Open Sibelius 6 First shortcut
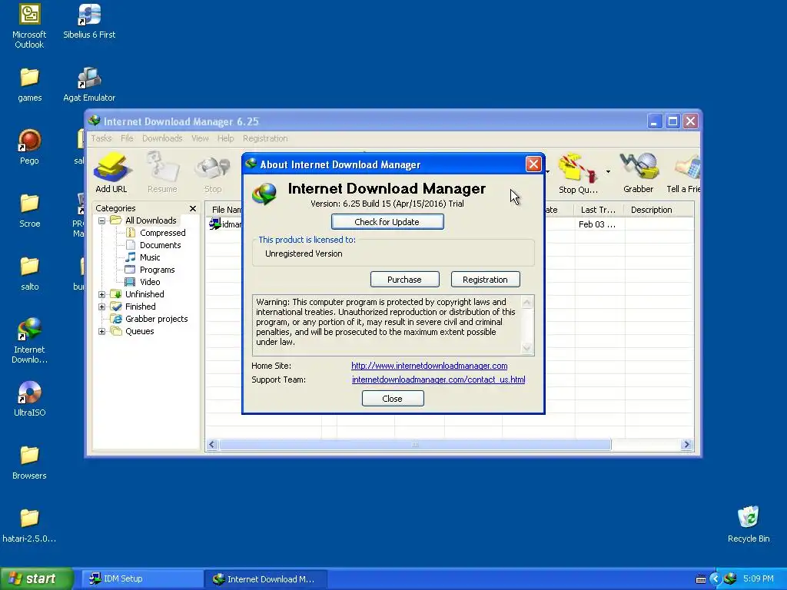This screenshot has height=590, width=787. (x=89, y=22)
